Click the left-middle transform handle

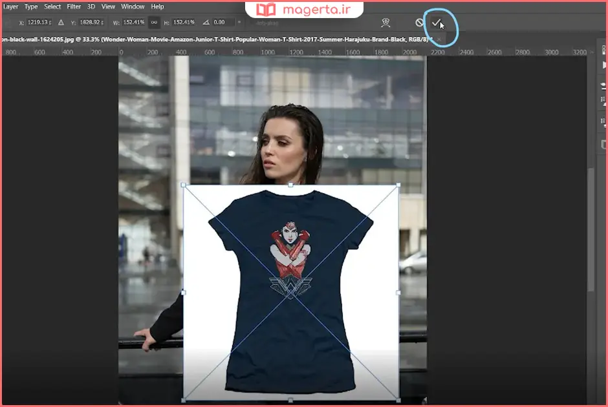click(184, 293)
